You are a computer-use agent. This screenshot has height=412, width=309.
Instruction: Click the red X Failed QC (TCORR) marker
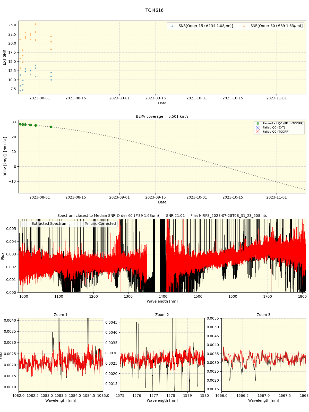(x=258, y=132)
